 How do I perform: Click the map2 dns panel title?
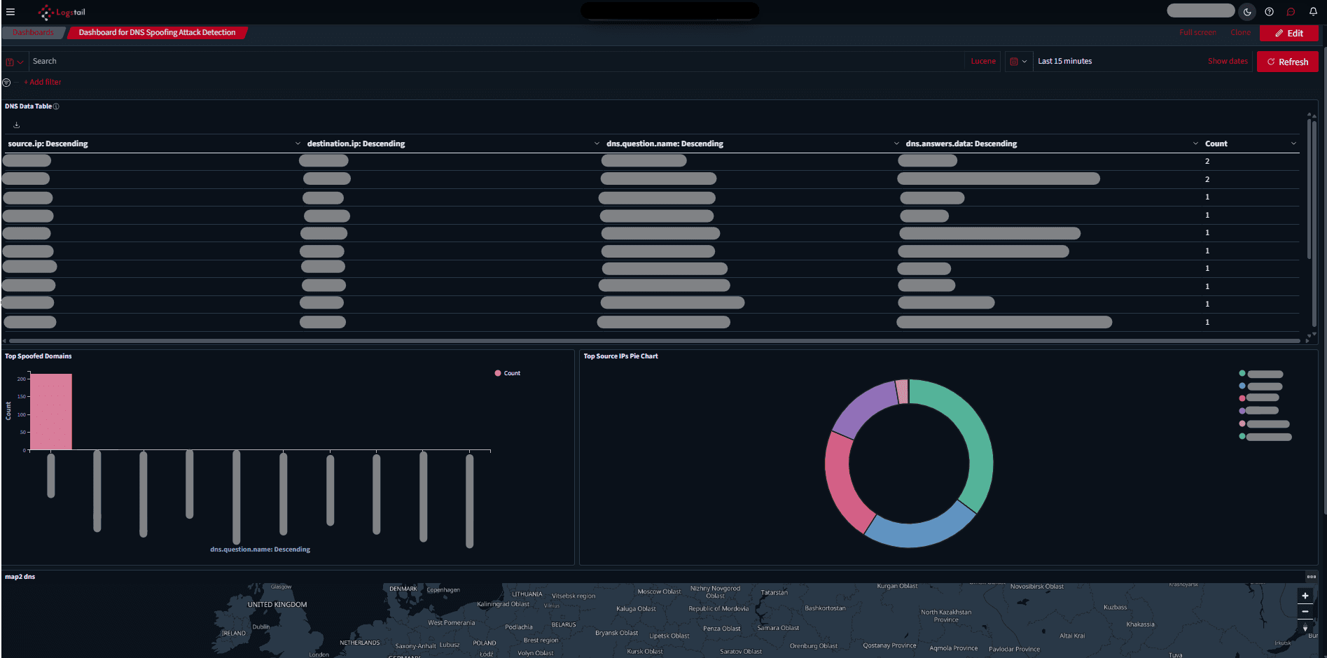[x=20, y=577]
